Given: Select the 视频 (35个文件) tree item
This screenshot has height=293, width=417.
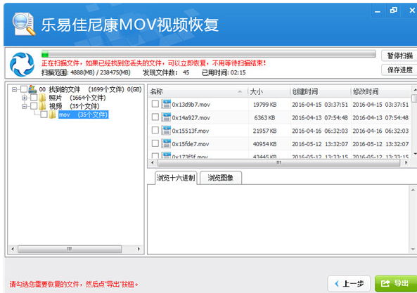Looking at the screenshot, I should click(75, 106).
